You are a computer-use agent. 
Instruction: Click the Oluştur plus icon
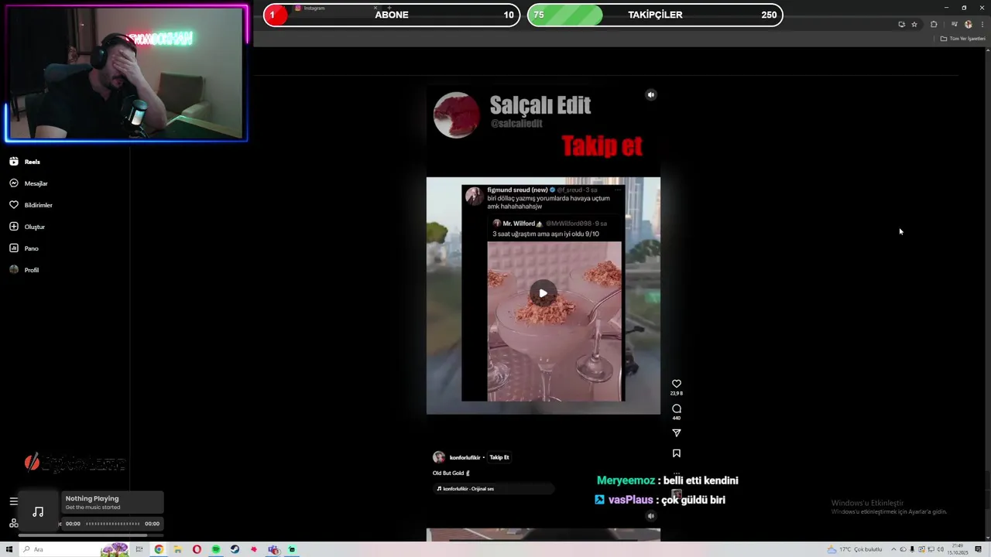(x=14, y=227)
